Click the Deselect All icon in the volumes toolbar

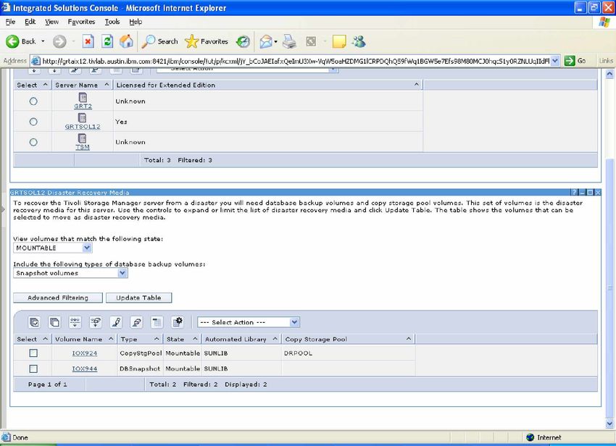(x=54, y=322)
